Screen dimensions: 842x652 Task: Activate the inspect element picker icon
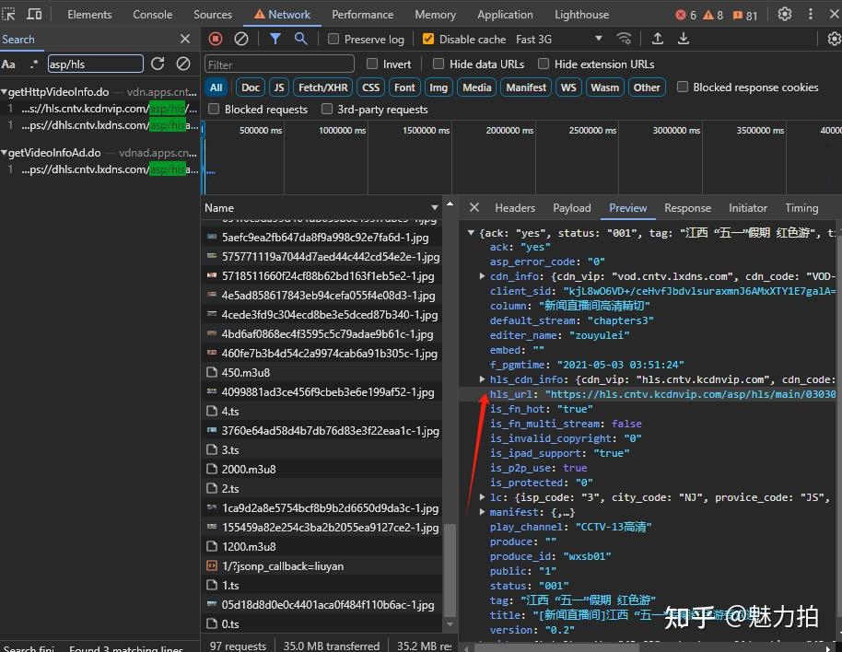tap(8, 14)
